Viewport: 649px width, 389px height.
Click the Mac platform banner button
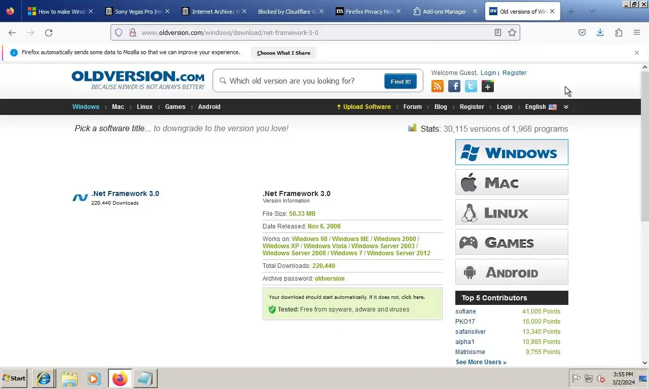click(x=512, y=182)
